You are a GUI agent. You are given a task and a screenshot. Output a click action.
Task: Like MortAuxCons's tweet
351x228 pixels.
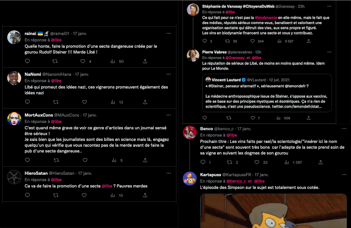coord(85,160)
